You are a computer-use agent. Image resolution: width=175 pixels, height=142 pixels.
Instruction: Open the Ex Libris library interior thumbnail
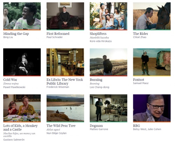65,62
